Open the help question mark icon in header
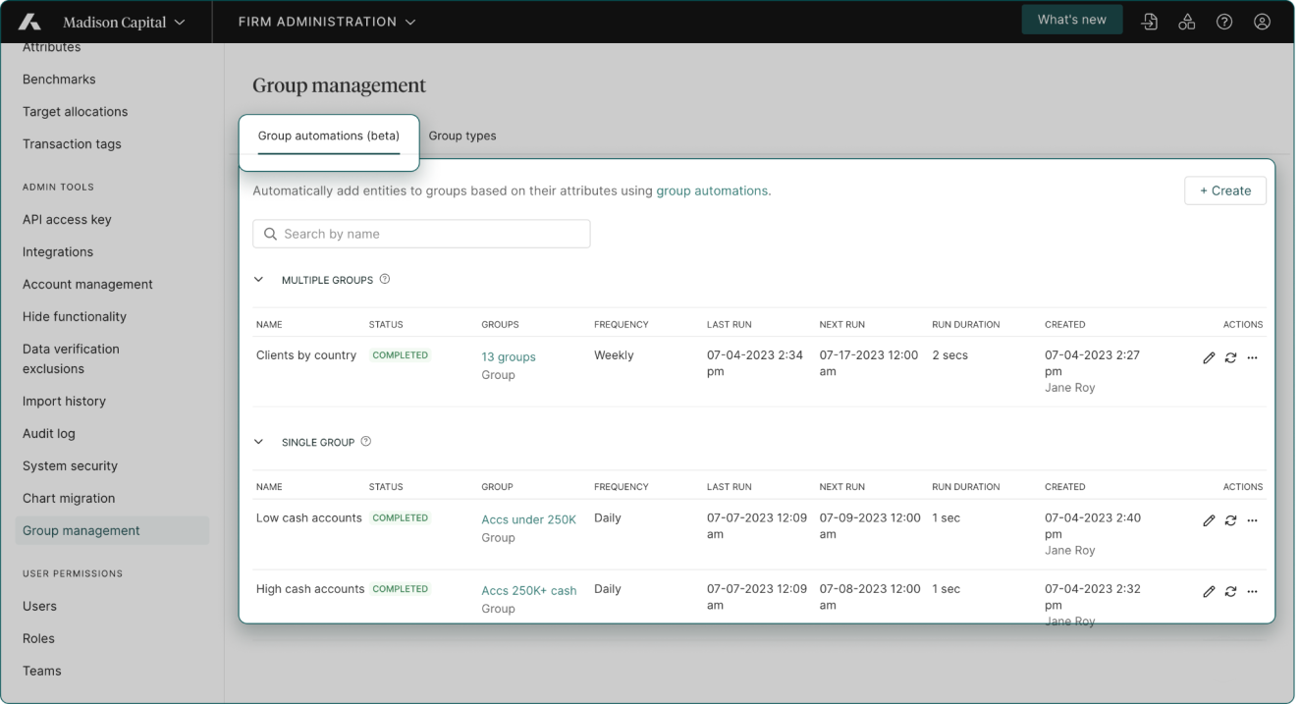Image resolution: width=1300 pixels, height=704 pixels. [x=1224, y=22]
